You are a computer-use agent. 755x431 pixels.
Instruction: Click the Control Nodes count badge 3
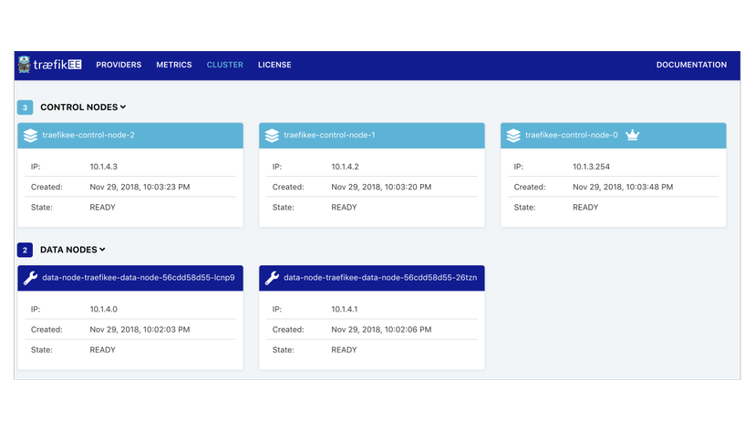tap(25, 108)
